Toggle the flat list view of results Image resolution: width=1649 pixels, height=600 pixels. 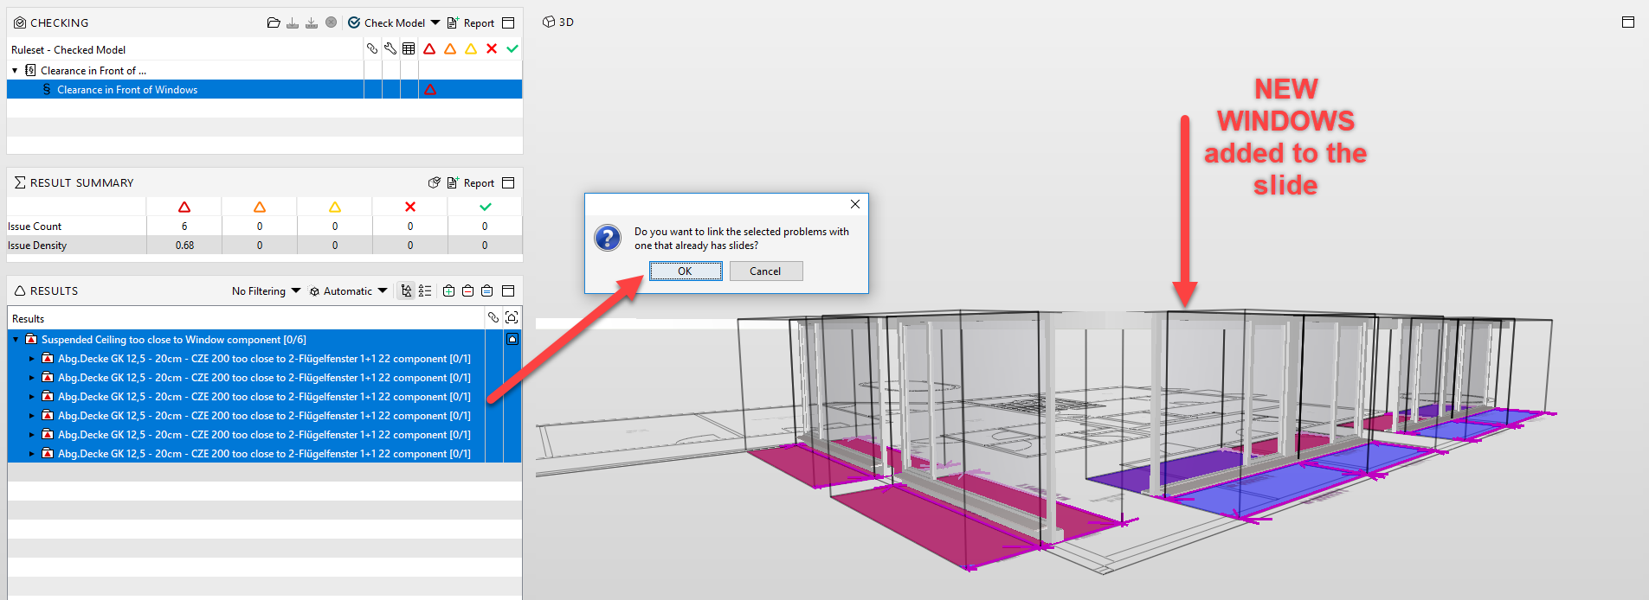click(425, 290)
